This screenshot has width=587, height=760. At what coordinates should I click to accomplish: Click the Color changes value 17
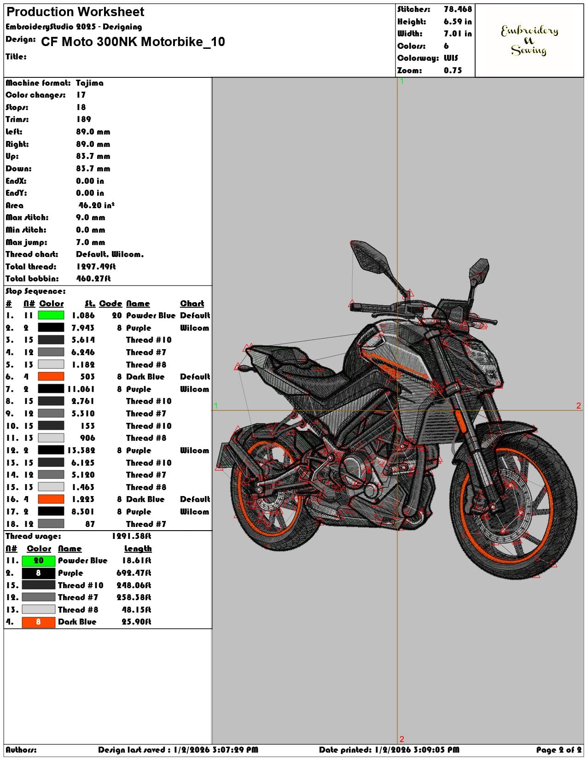pyautogui.click(x=81, y=95)
